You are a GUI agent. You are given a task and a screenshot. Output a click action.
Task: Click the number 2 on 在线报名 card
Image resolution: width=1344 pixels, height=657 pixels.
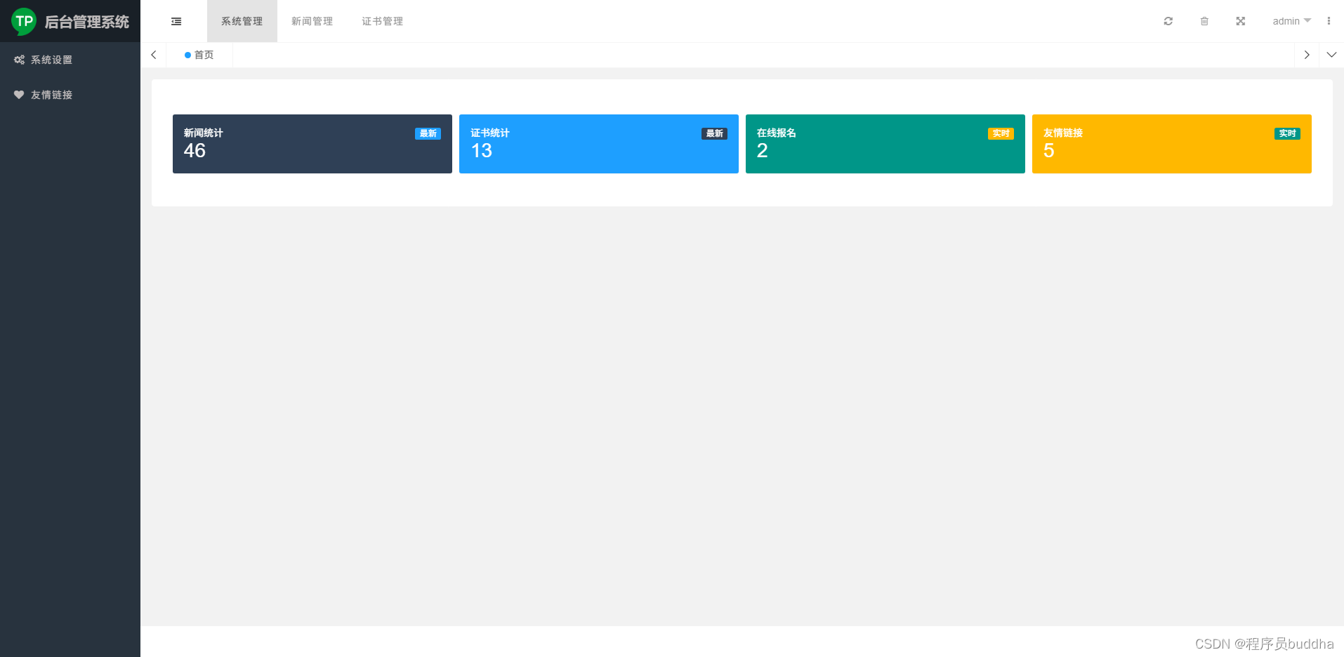click(x=762, y=151)
